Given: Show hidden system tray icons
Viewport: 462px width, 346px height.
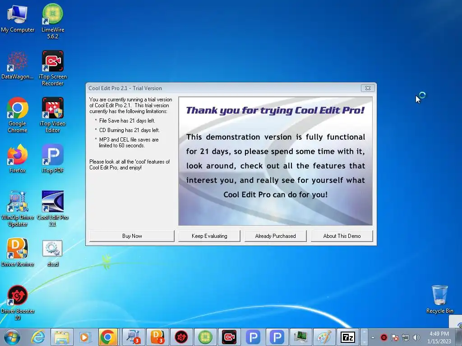Looking at the screenshot, I should coord(373,337).
